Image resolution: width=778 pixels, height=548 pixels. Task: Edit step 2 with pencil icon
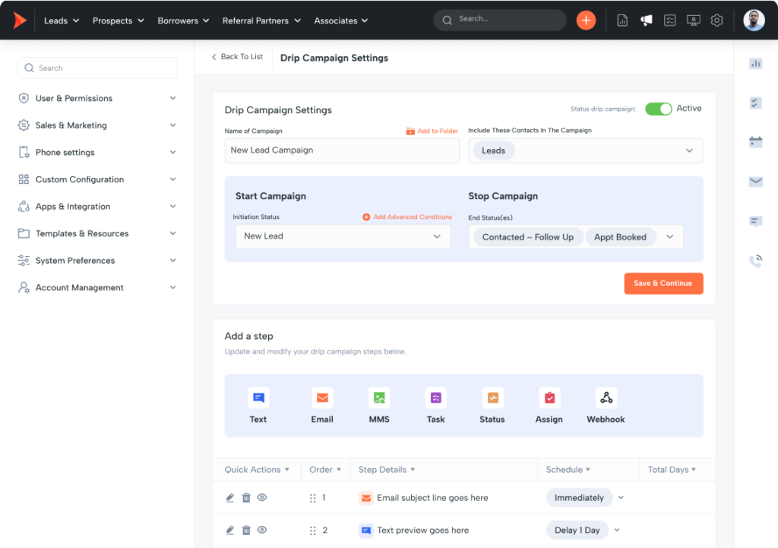tap(229, 530)
